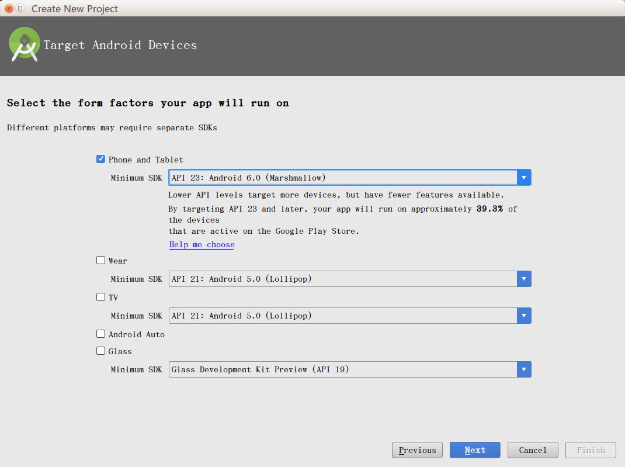The image size is (625, 467).
Task: Select the API 23 Android 6.0 Marshmallow combo box
Action: pyautogui.click(x=350, y=178)
